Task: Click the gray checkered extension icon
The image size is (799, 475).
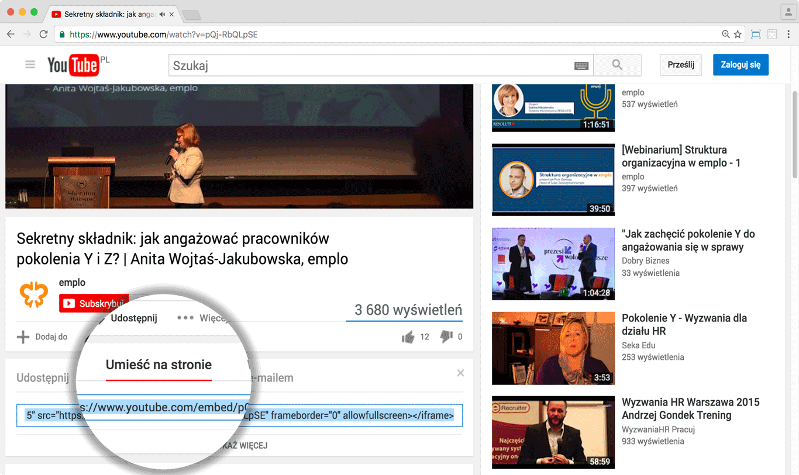Action: [772, 34]
